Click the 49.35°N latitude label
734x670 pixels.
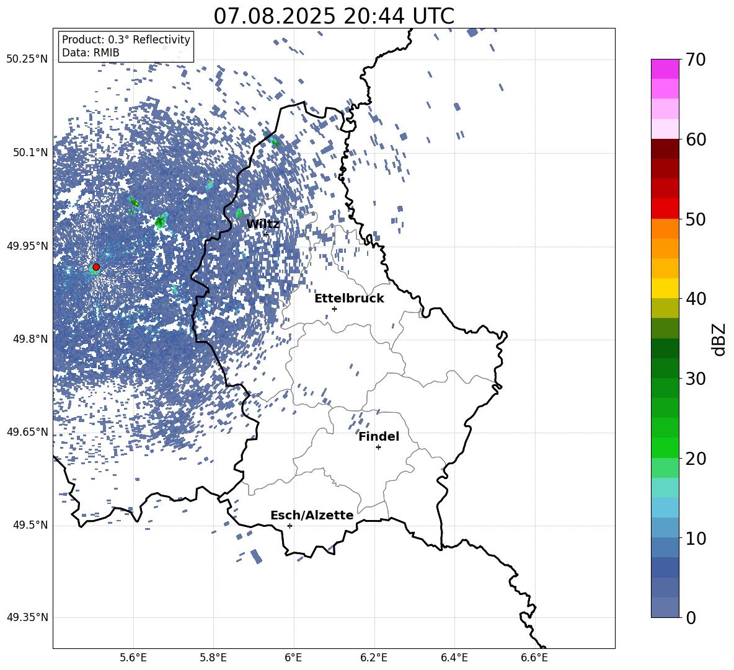(27, 617)
